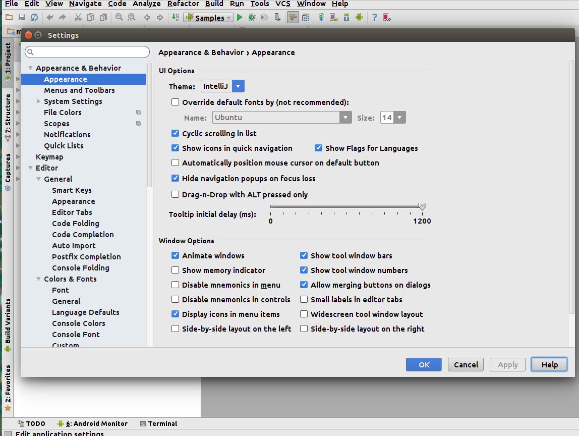Open the font Name combo box
Screen dimensions: 579x436
tap(282, 118)
